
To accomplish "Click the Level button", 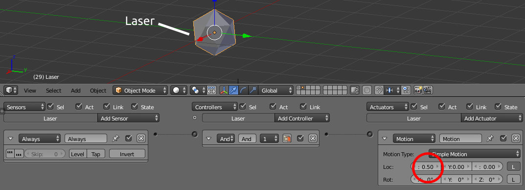I will pyautogui.click(x=78, y=154).
